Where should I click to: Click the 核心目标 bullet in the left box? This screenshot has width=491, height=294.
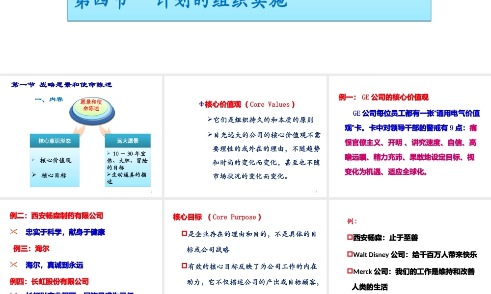pyautogui.click(x=53, y=175)
